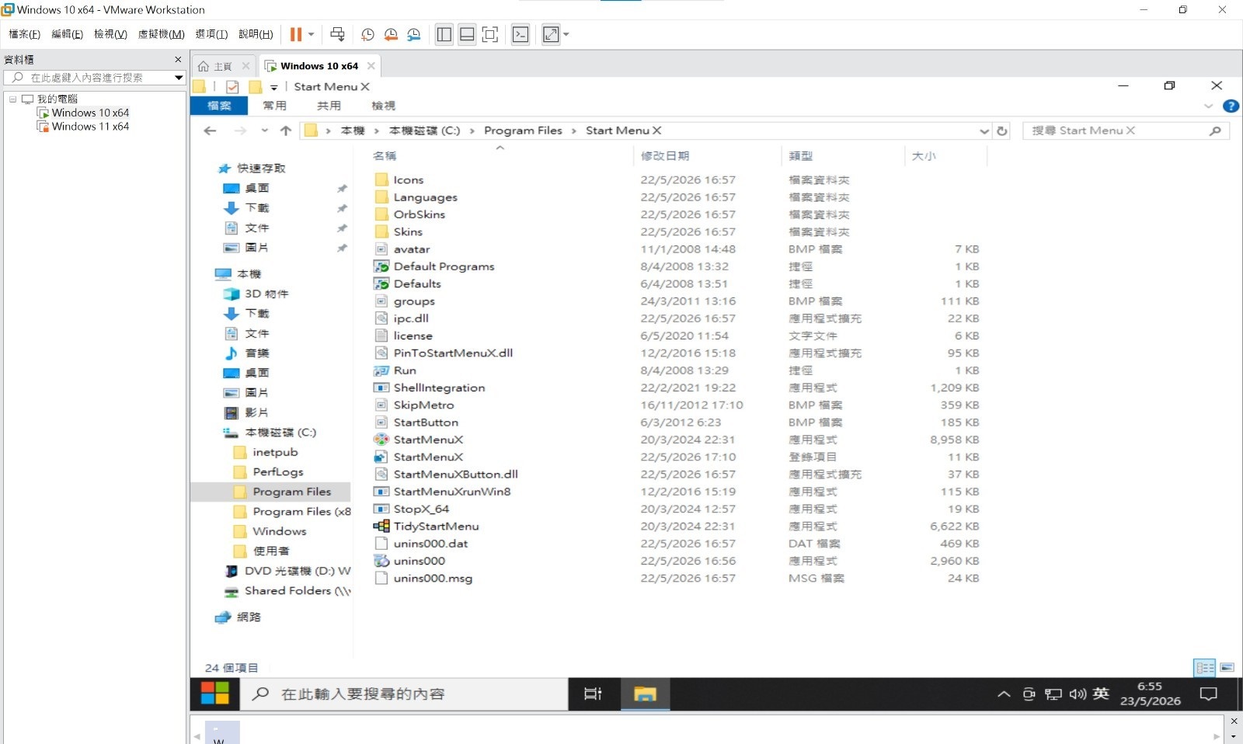Open the stretch guest dropdown arrow
The width and height of the screenshot is (1243, 744).
pos(566,34)
